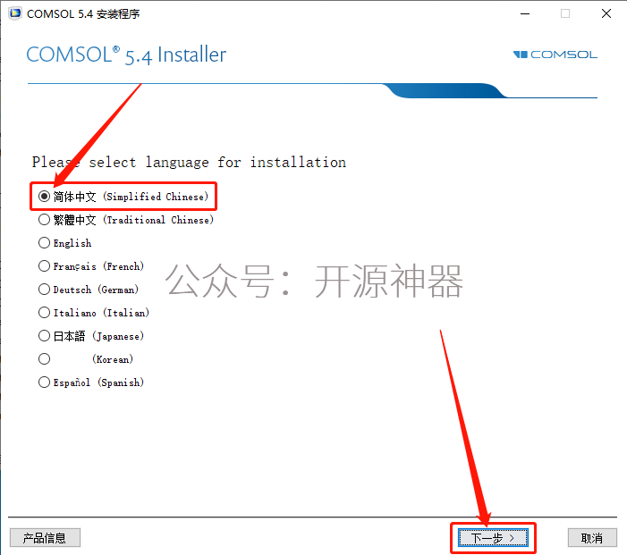Viewport: 627px width, 555px height.
Task: Click the COMSOL installer title bar icon
Action: tap(15, 13)
